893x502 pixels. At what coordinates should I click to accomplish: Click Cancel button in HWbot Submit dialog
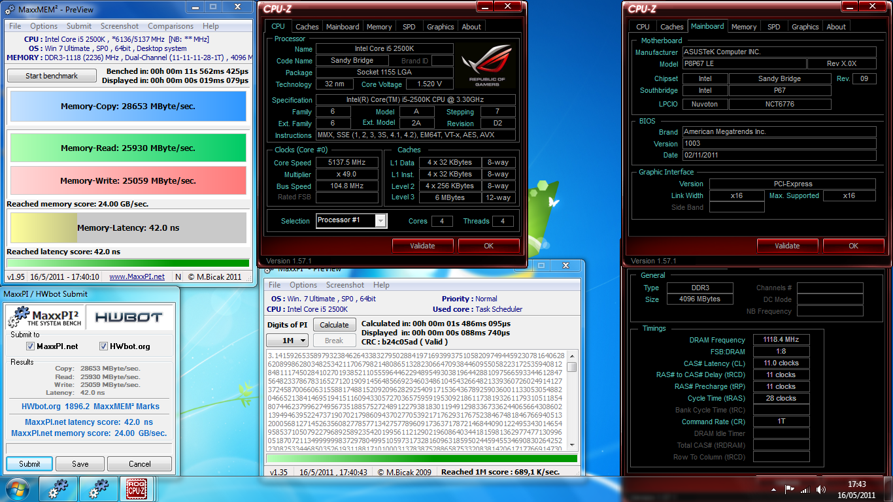[x=140, y=463]
